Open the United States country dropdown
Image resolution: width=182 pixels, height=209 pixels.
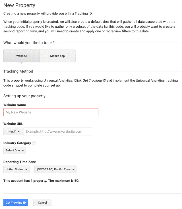pyautogui.click(x=17, y=169)
